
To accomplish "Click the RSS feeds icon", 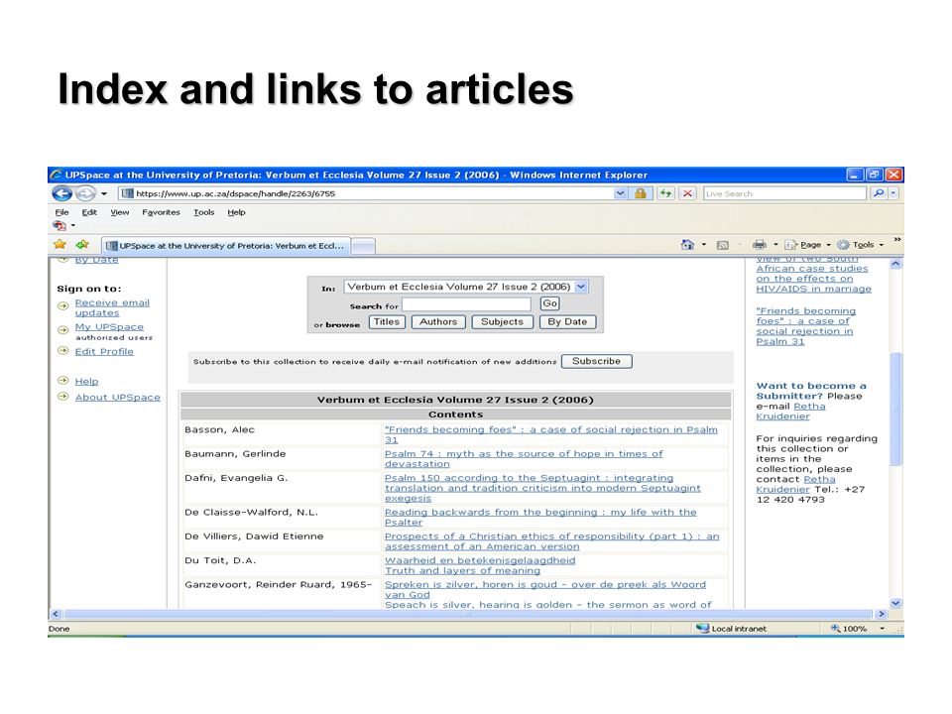I will coord(723,245).
